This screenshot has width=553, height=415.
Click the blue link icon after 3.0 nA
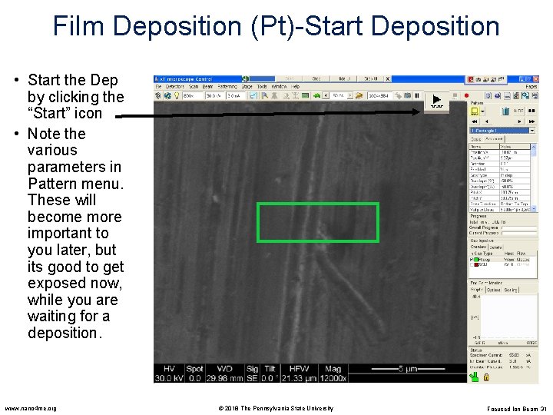(253, 95)
